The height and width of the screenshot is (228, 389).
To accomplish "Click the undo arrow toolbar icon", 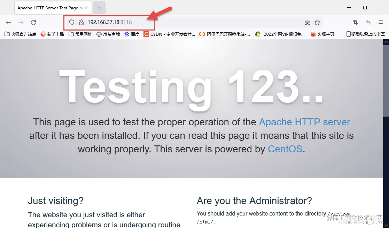I will click(x=368, y=22).
